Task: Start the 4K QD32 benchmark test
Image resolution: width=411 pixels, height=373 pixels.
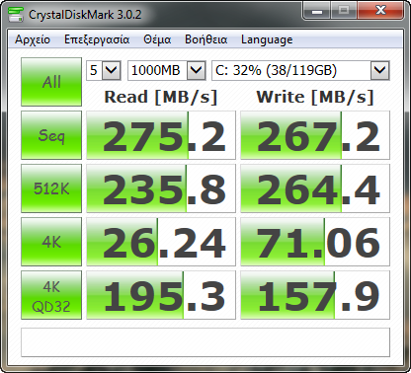Action: 51,295
